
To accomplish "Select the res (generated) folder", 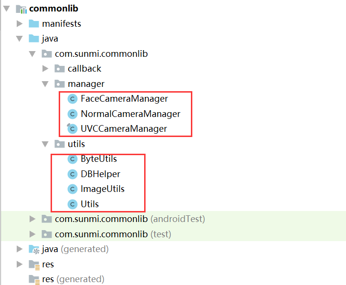I will [73, 279].
